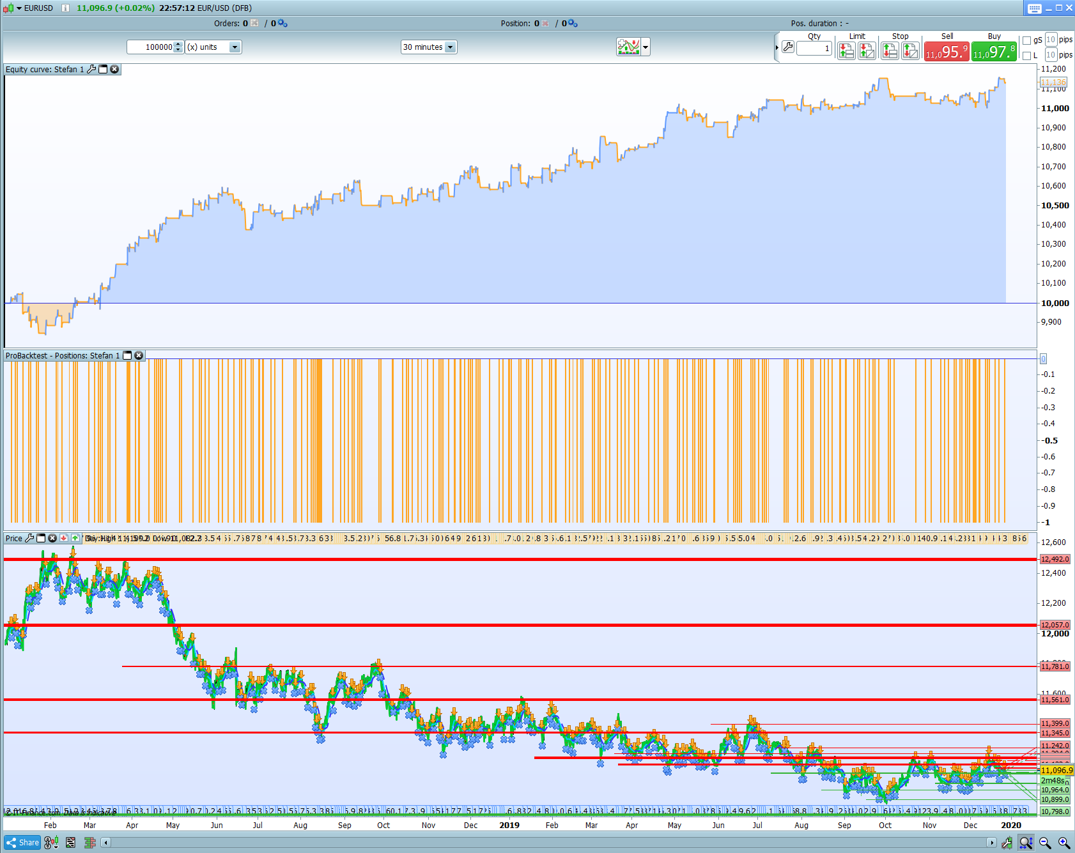Open order panel wrench settings beside Qty

coord(788,47)
